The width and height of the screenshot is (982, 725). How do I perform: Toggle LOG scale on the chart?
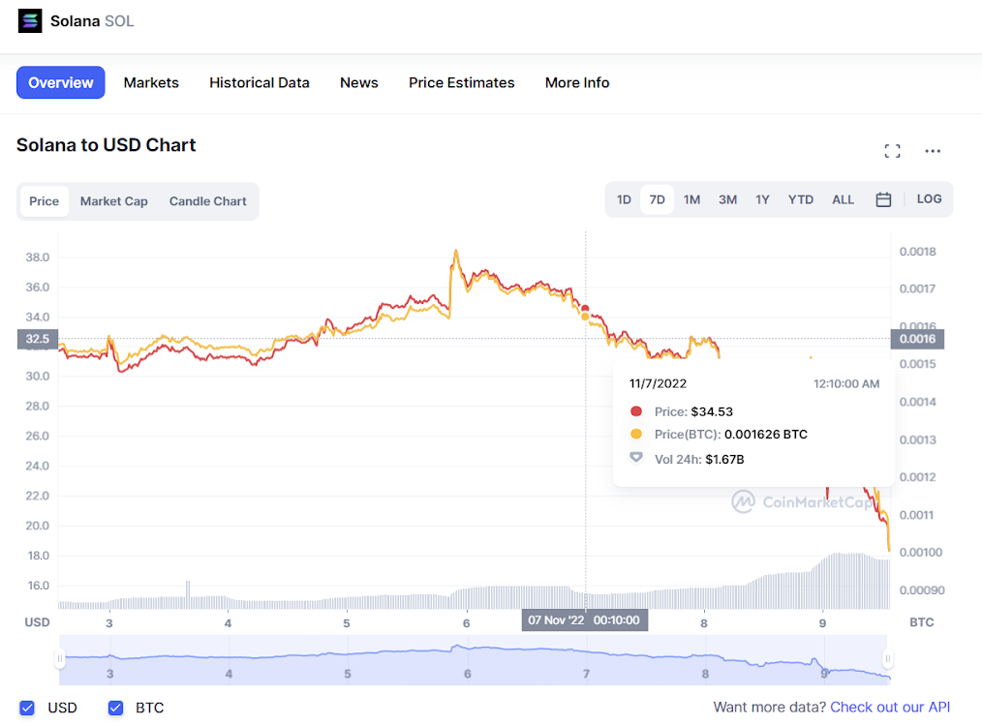coord(929,199)
